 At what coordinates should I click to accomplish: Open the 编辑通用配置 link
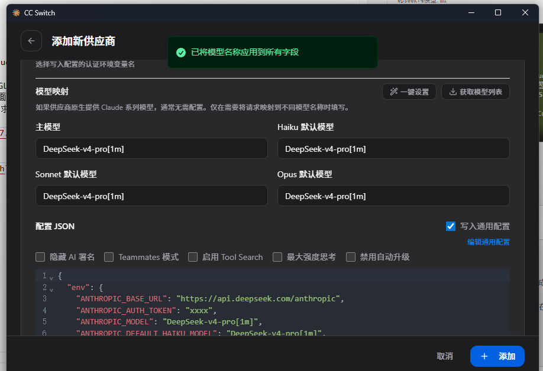pos(488,242)
